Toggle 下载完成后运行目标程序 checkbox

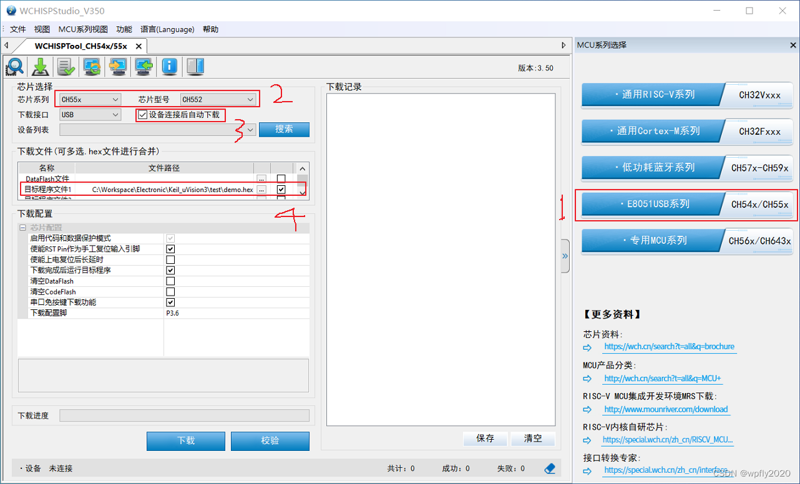coord(170,270)
